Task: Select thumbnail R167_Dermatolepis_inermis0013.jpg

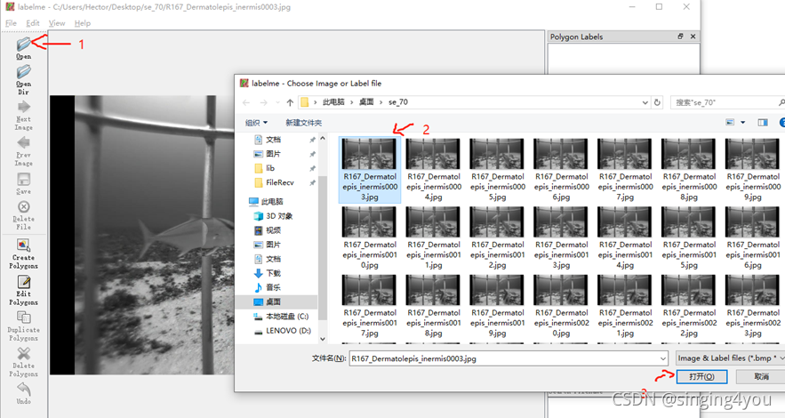Action: tap(561, 237)
